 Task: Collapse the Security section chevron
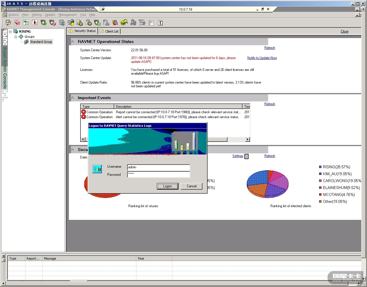click(x=73, y=150)
